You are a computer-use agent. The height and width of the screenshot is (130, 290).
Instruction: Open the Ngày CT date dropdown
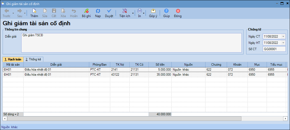283,37
